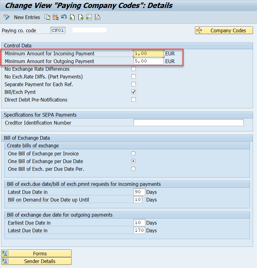Expand the Sender Details button
The width and height of the screenshot is (257, 268).
point(36,261)
